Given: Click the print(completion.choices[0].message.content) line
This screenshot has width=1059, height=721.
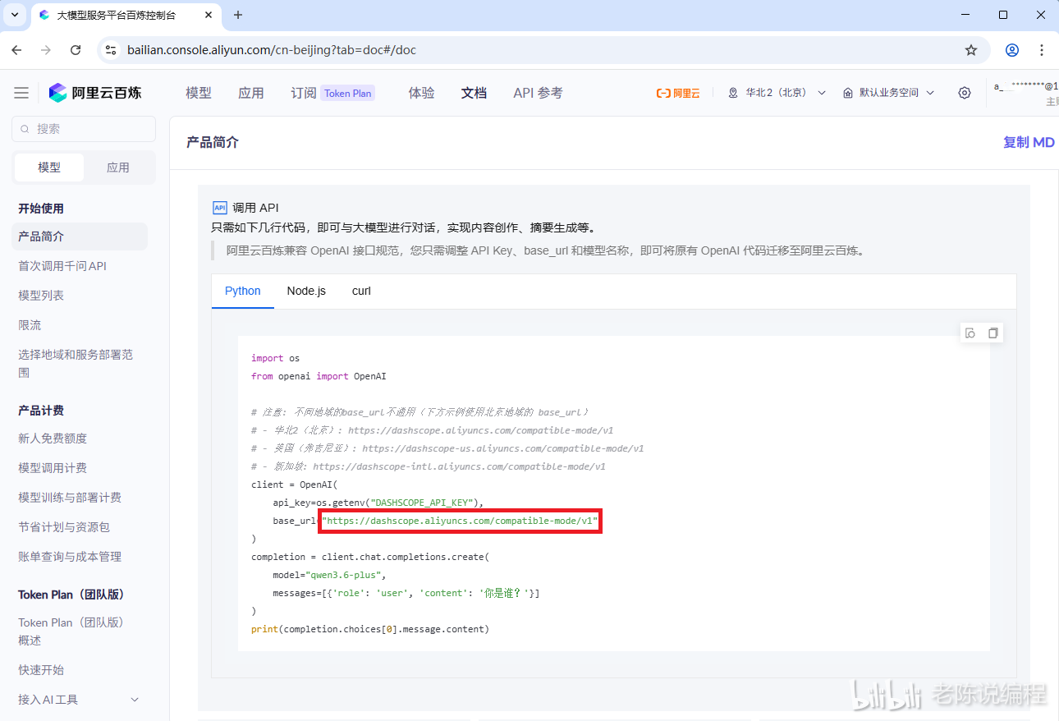Looking at the screenshot, I should coord(370,629).
